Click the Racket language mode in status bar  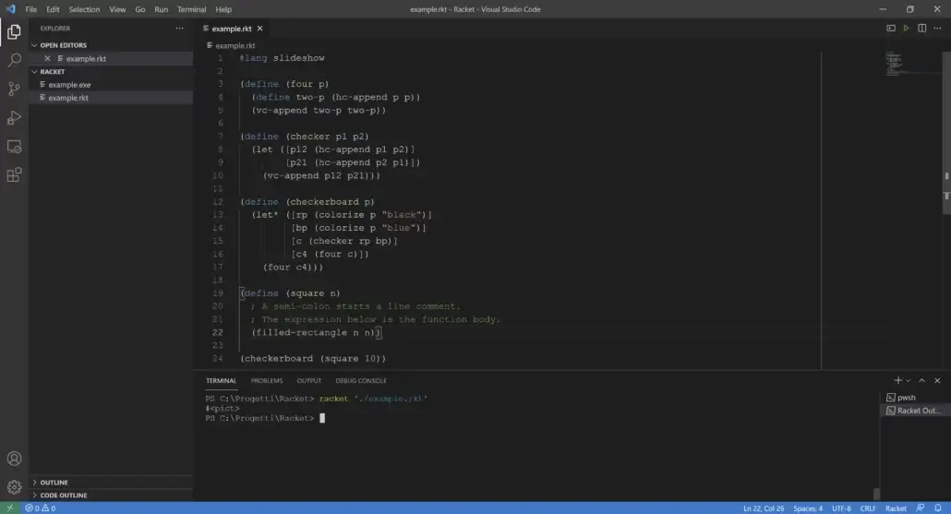pyautogui.click(x=896, y=508)
